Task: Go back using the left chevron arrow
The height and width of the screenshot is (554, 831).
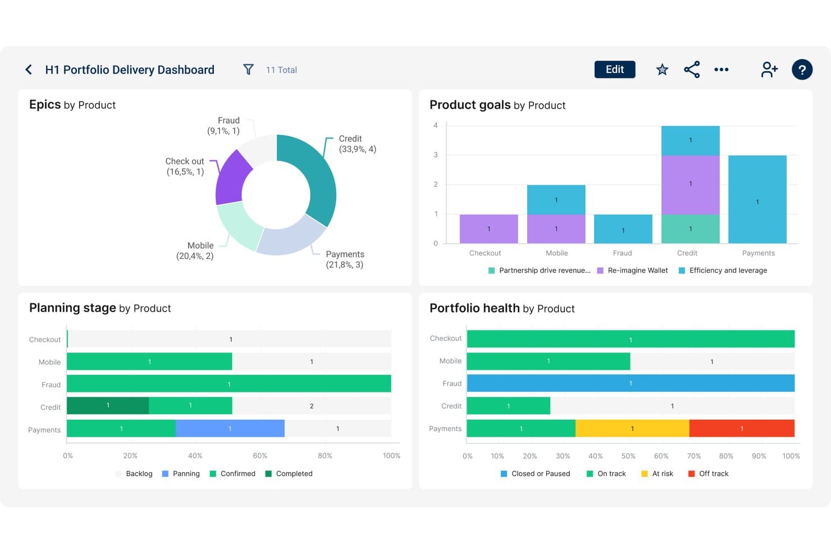Action: point(29,70)
